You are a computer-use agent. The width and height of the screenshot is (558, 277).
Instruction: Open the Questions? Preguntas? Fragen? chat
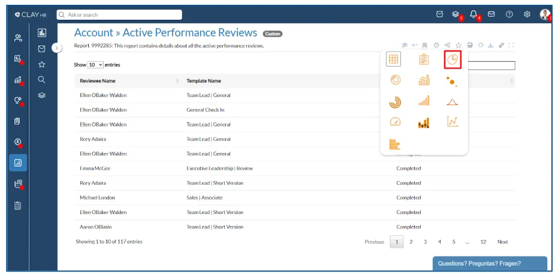[490, 264]
